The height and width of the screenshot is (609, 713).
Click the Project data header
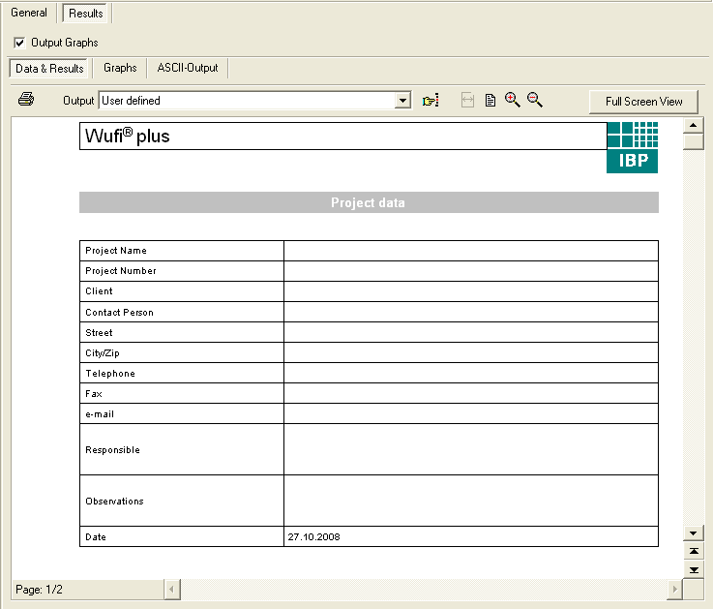click(369, 202)
